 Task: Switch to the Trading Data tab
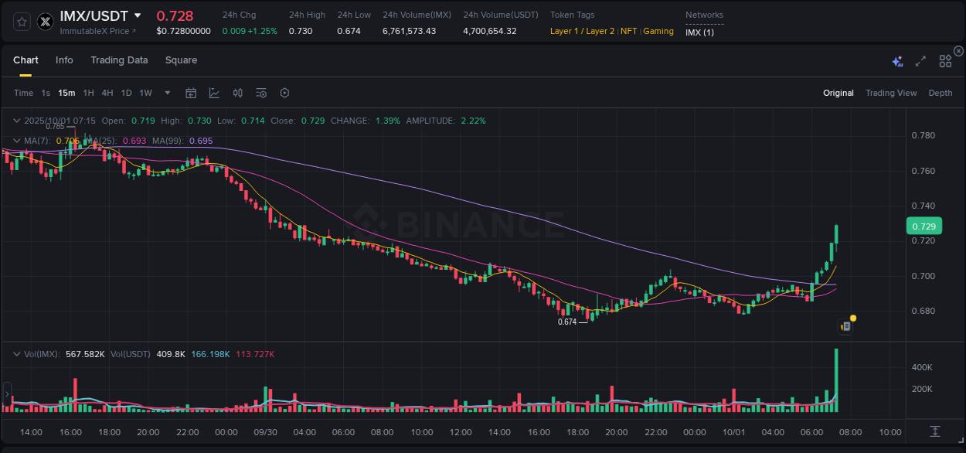[119, 60]
